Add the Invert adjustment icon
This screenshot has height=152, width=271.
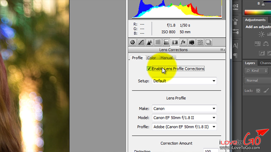[x=262, y=53]
